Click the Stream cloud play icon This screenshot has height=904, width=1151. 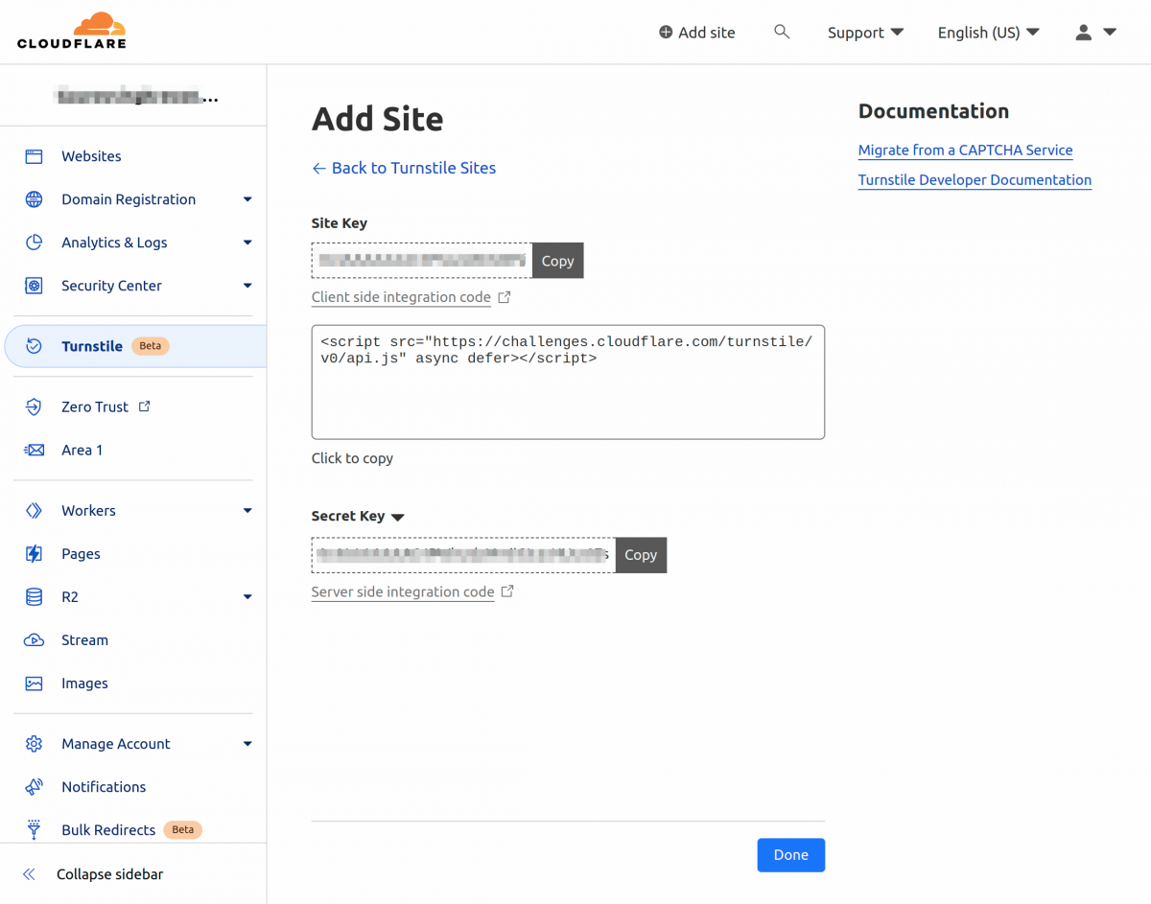click(34, 640)
